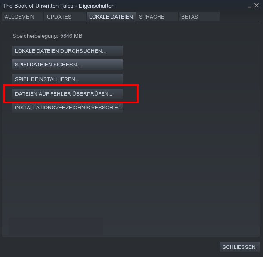Open the UPDATES tab
This screenshot has height=257, width=263.
pos(65,17)
